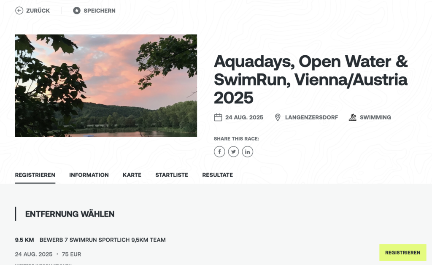Viewport: 432px width, 265px height.
Task: Open the Karte tab
Action: [x=132, y=175]
